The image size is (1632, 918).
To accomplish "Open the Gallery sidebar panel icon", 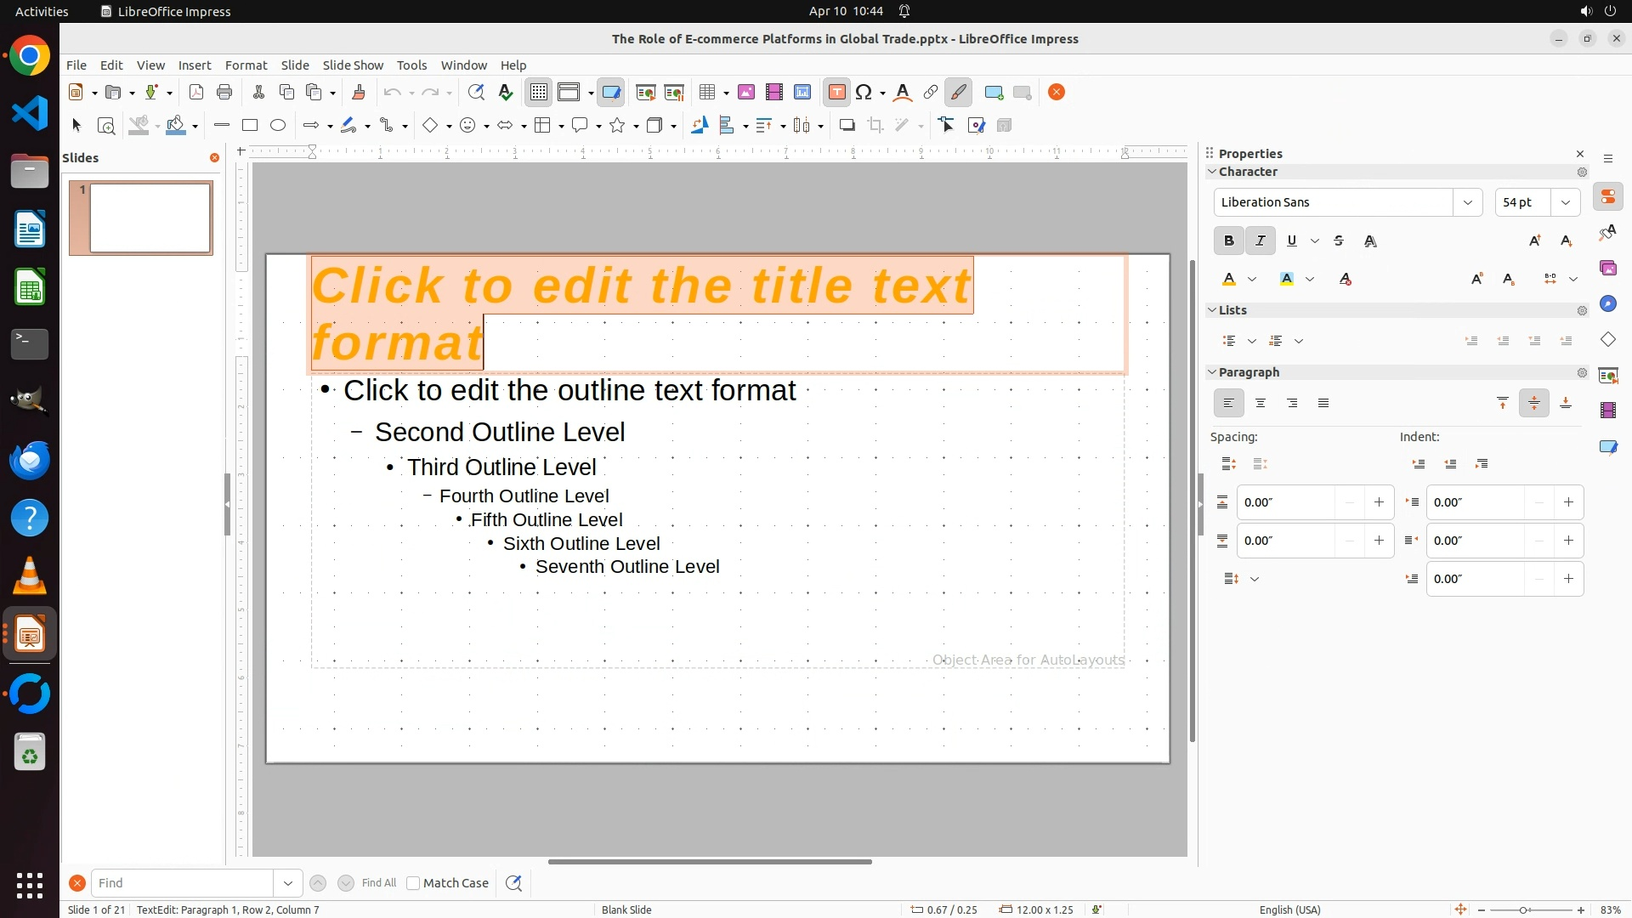I will pos(1608,268).
